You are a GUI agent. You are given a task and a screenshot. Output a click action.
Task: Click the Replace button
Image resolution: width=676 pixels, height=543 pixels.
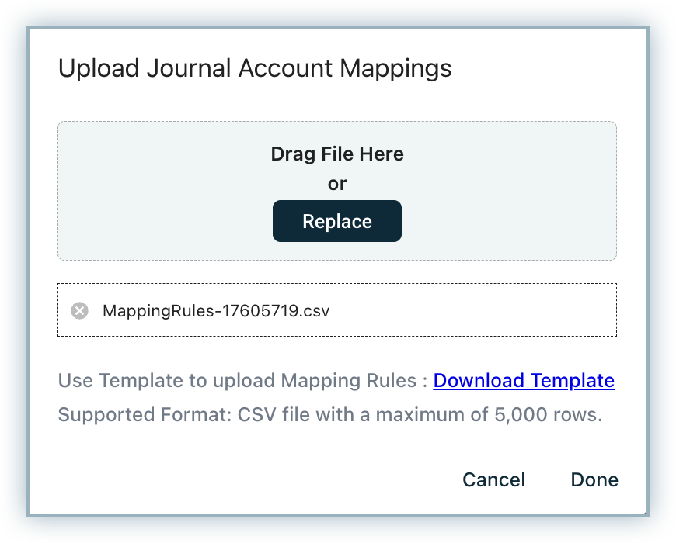[337, 222]
